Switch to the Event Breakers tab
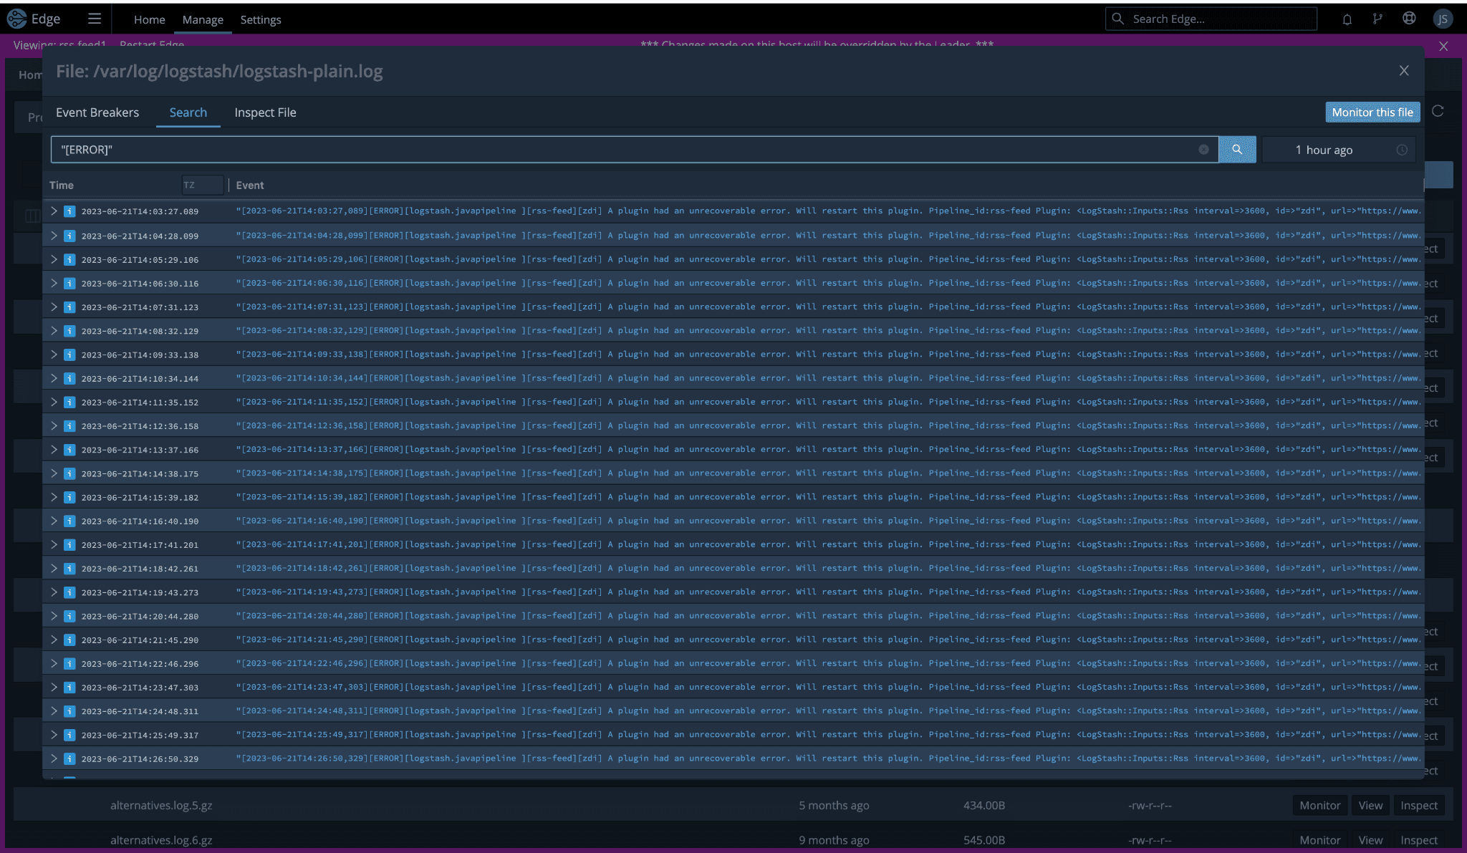This screenshot has height=853, width=1467. (x=97, y=112)
